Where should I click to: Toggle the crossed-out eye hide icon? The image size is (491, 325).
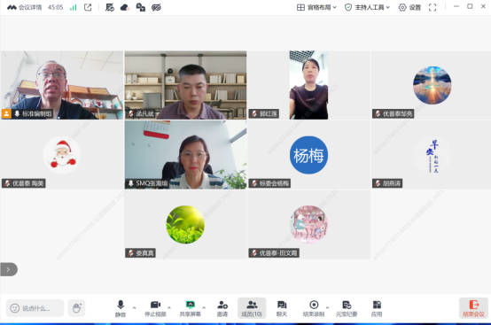click(156, 7)
